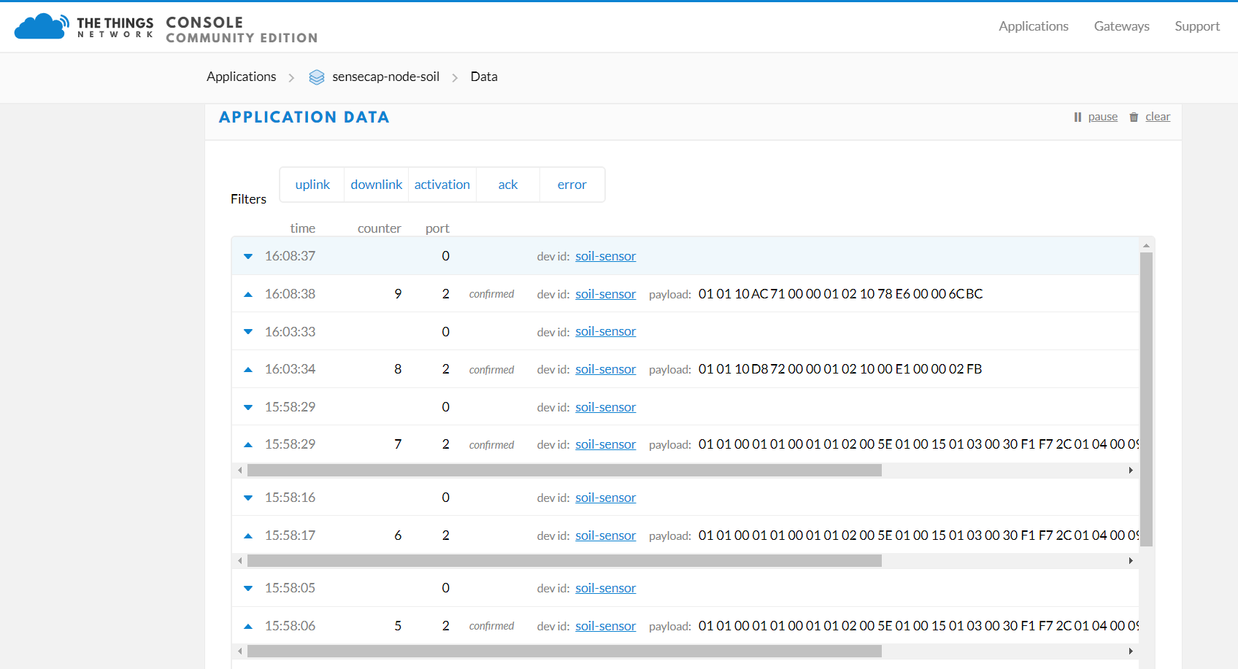Click the Data breadcrumb
Screen dimensions: 1238x669
484,77
